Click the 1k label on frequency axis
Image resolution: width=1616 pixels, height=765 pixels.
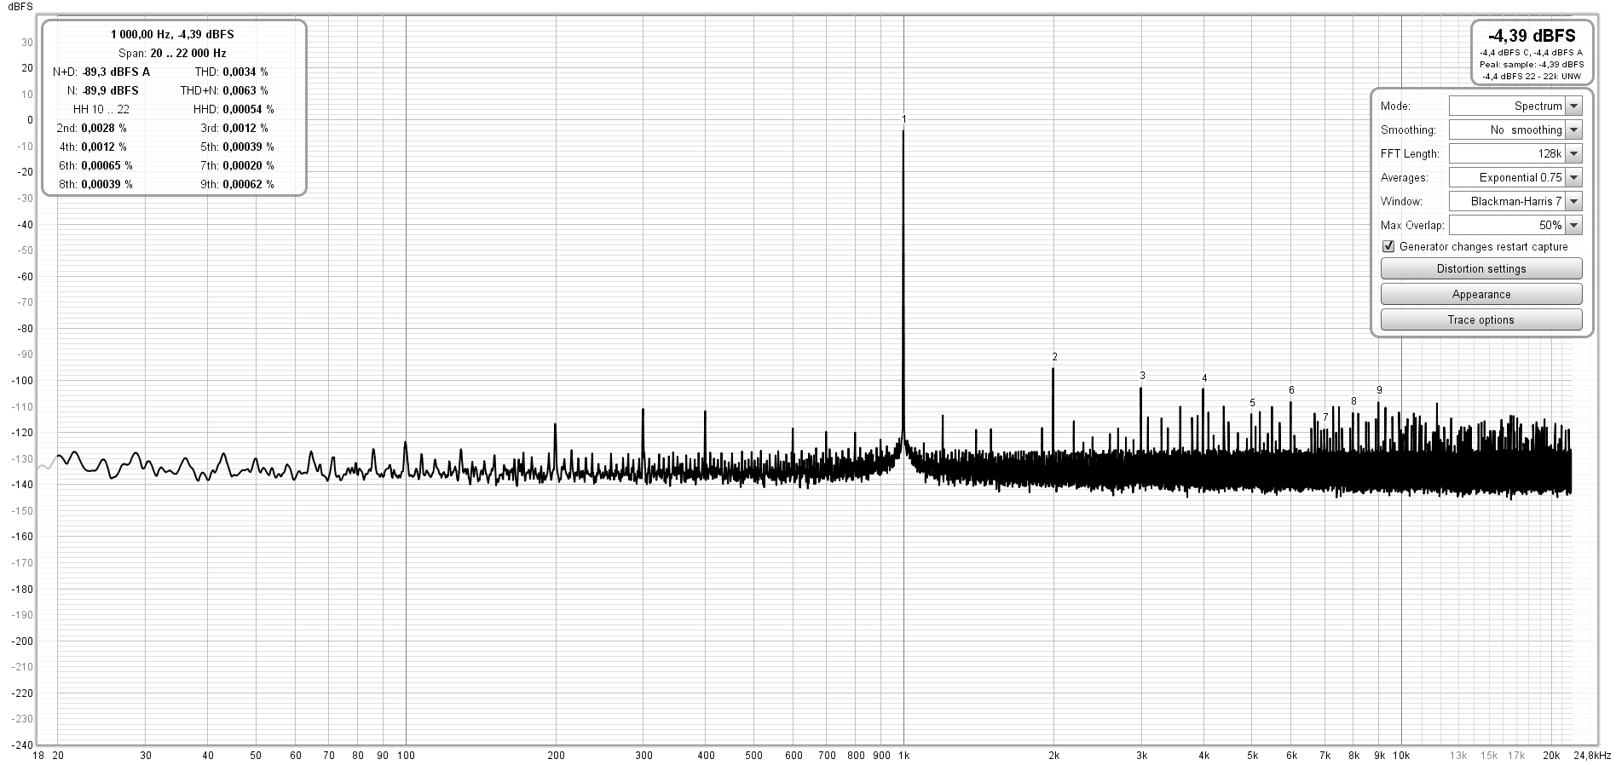click(903, 755)
